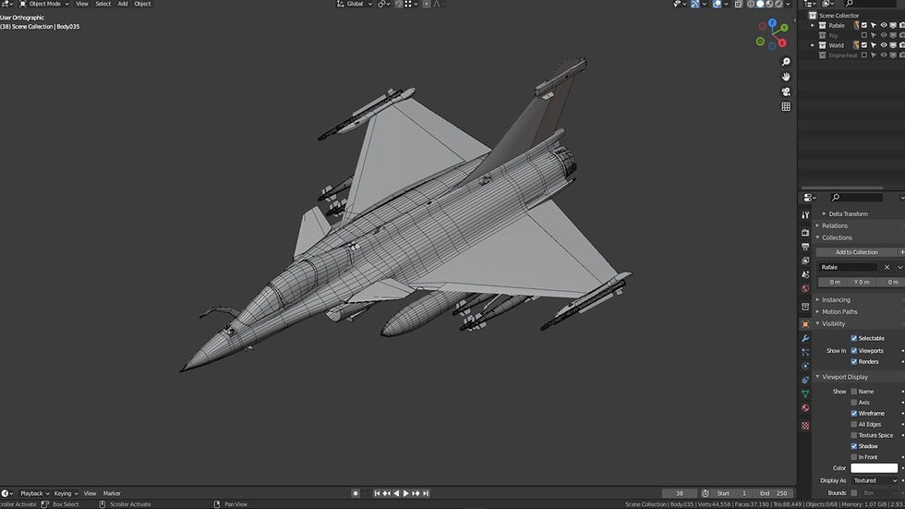Enable the In Front checkbox

pyautogui.click(x=853, y=457)
